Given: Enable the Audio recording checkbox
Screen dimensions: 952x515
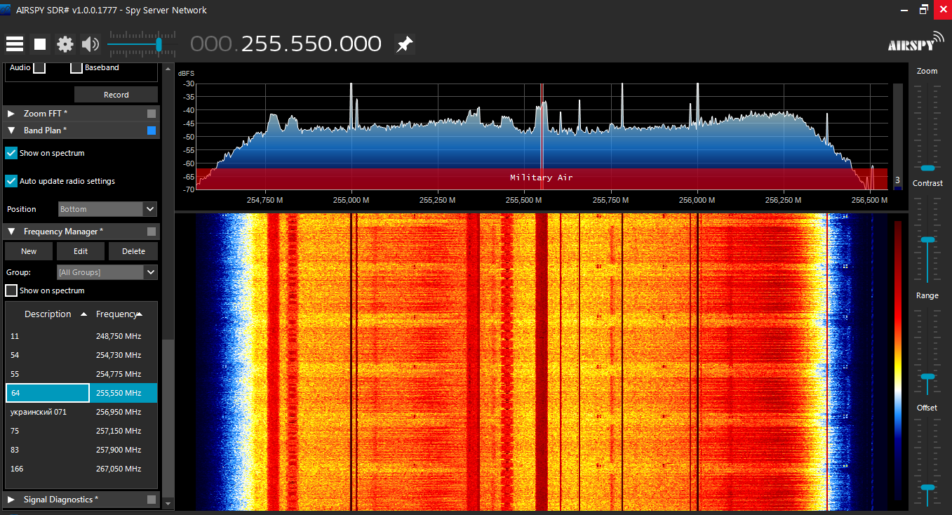Looking at the screenshot, I should tap(39, 67).
